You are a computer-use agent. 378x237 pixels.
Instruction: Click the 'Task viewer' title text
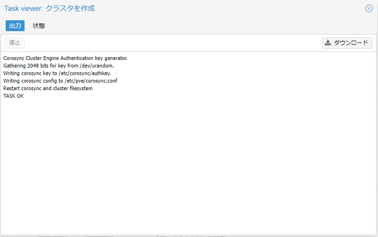click(23, 8)
